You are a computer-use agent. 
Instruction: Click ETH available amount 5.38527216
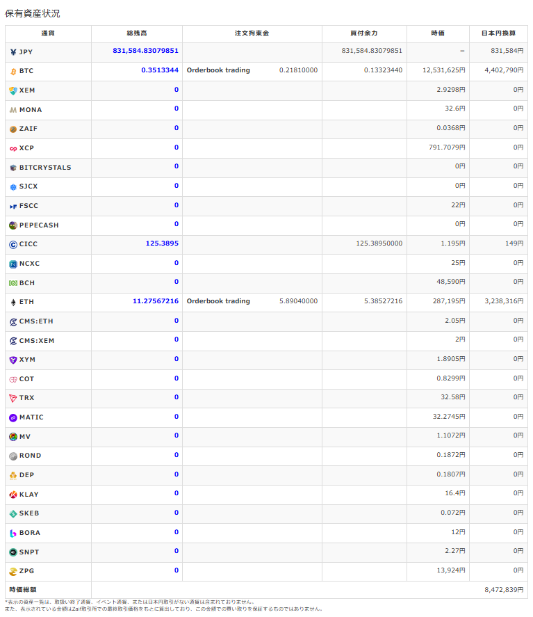[383, 301]
